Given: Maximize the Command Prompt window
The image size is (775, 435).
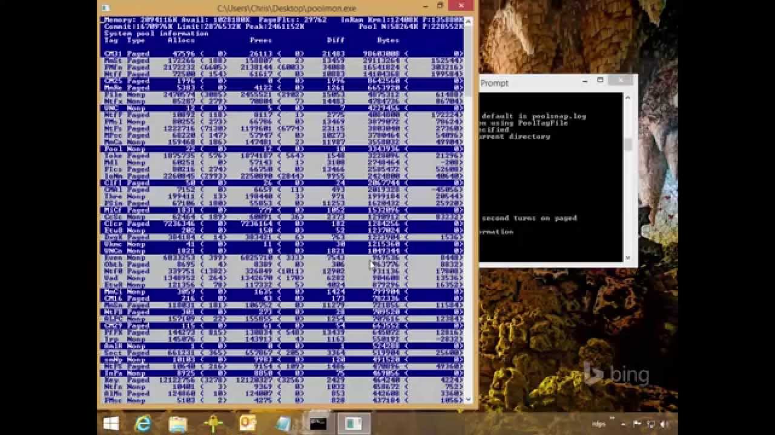Looking at the screenshot, I should pos(600,80).
